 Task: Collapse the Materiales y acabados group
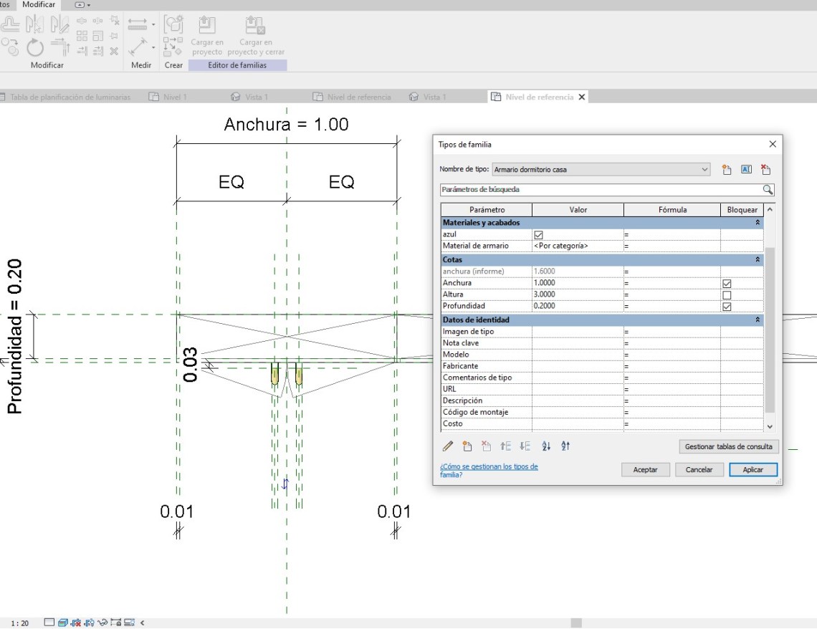758,223
